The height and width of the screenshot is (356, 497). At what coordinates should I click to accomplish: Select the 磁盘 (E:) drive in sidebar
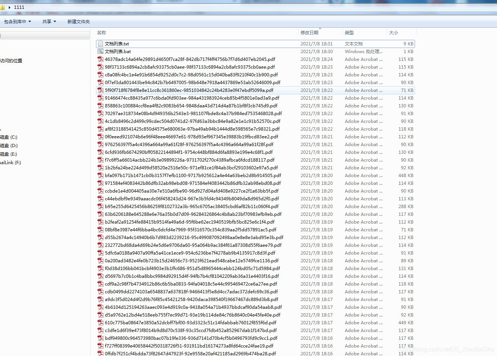pos(8,154)
